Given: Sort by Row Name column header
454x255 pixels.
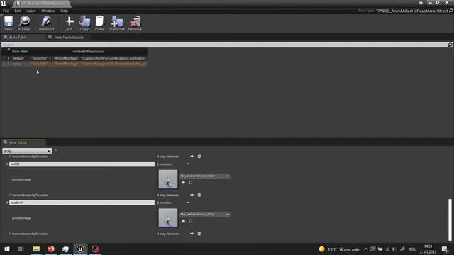Looking at the screenshot, I should point(20,51).
